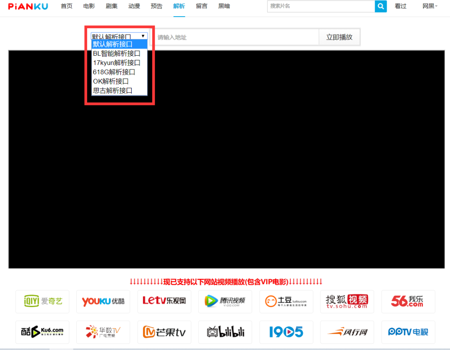Open the YOUKU 优酷 site logo

tap(103, 301)
